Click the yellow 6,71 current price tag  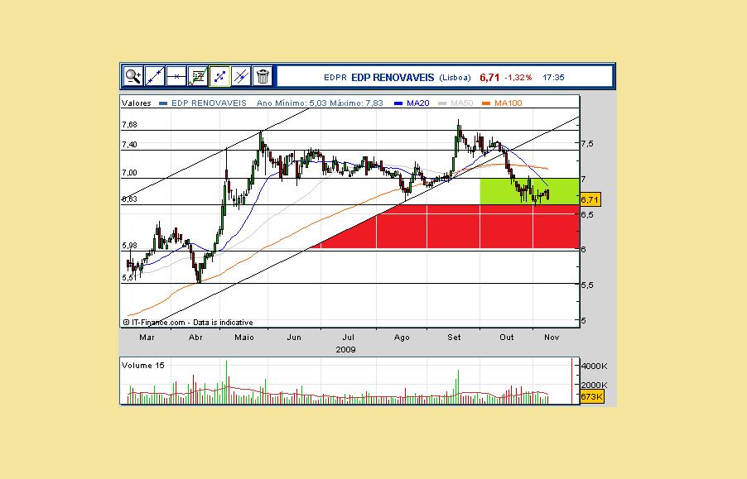[590, 199]
